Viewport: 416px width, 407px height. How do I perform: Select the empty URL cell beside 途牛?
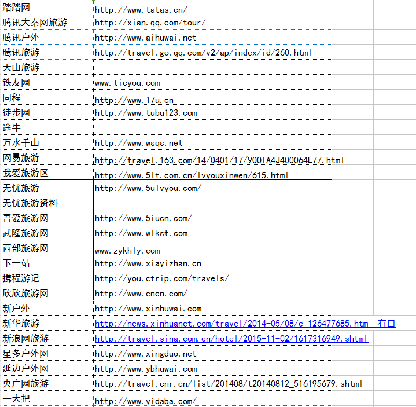[212, 127]
